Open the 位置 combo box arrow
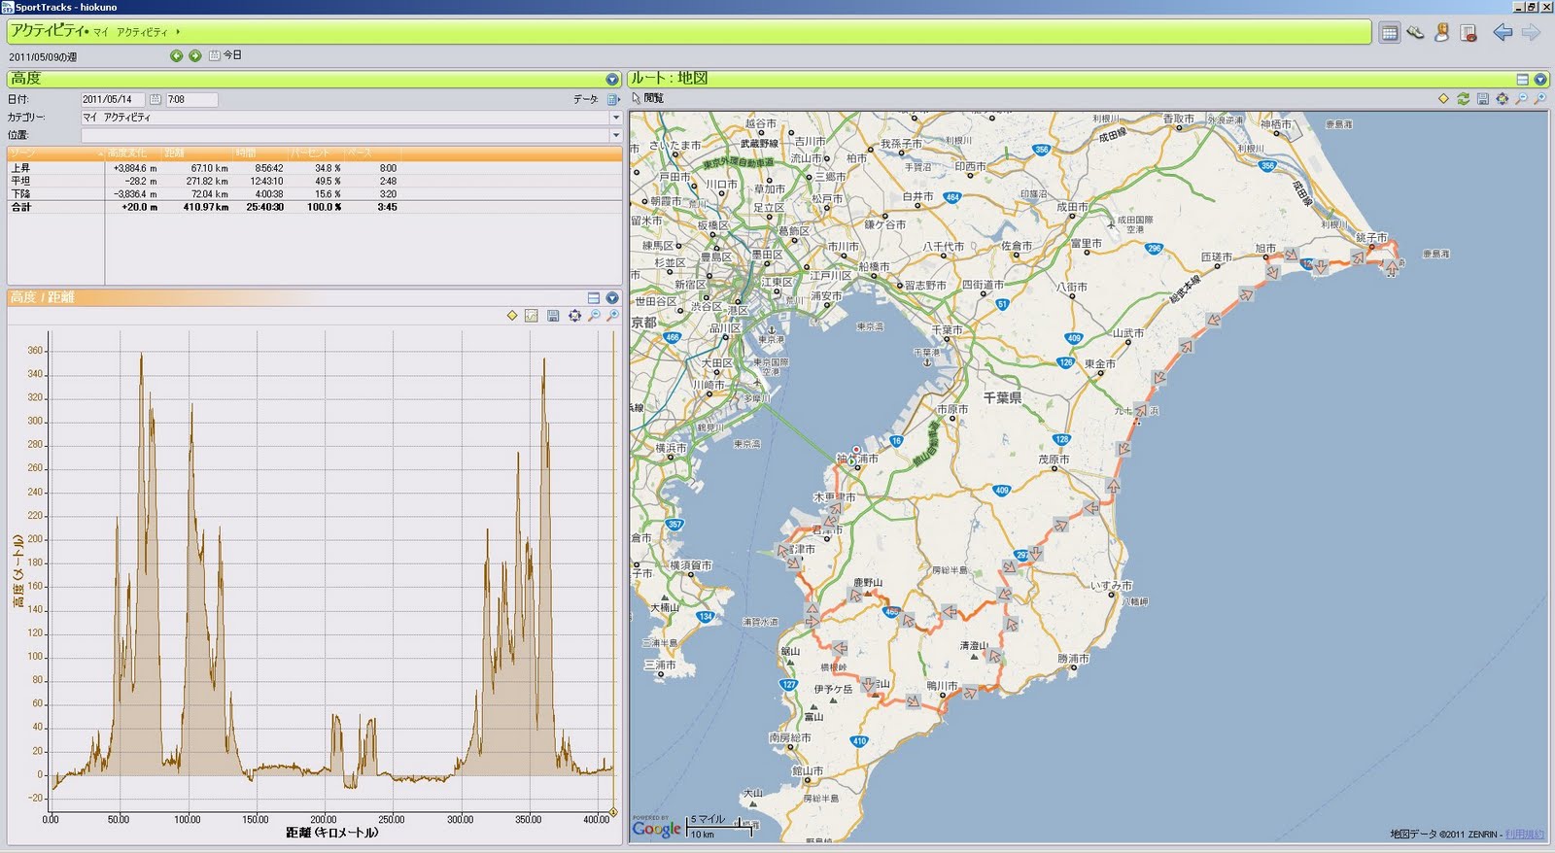1555x853 pixels. [x=615, y=135]
